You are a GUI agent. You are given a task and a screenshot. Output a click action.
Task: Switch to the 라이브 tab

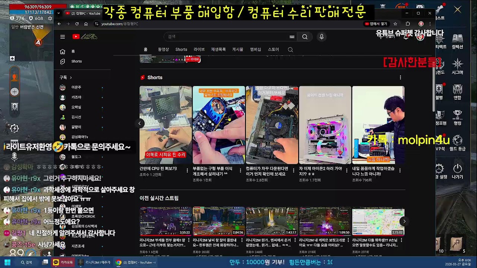(199, 50)
